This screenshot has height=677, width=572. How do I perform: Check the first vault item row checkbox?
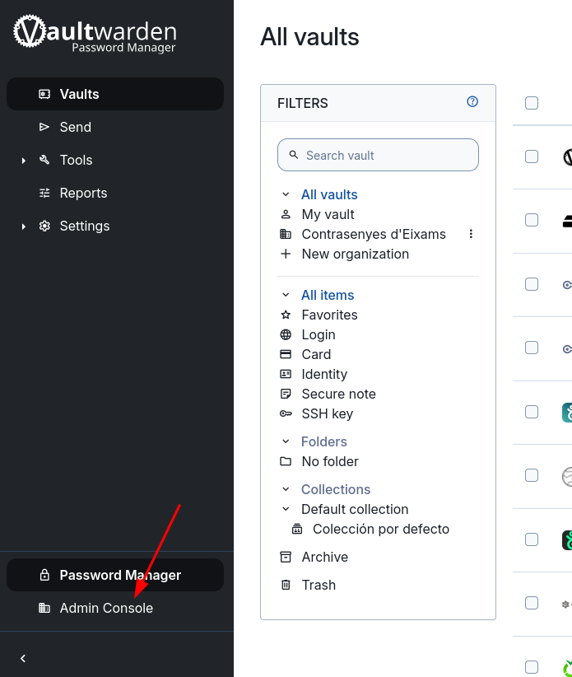532,156
